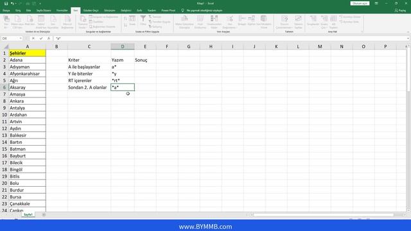
Task: Sort descending with the Z-A icon
Action: click(125, 25)
